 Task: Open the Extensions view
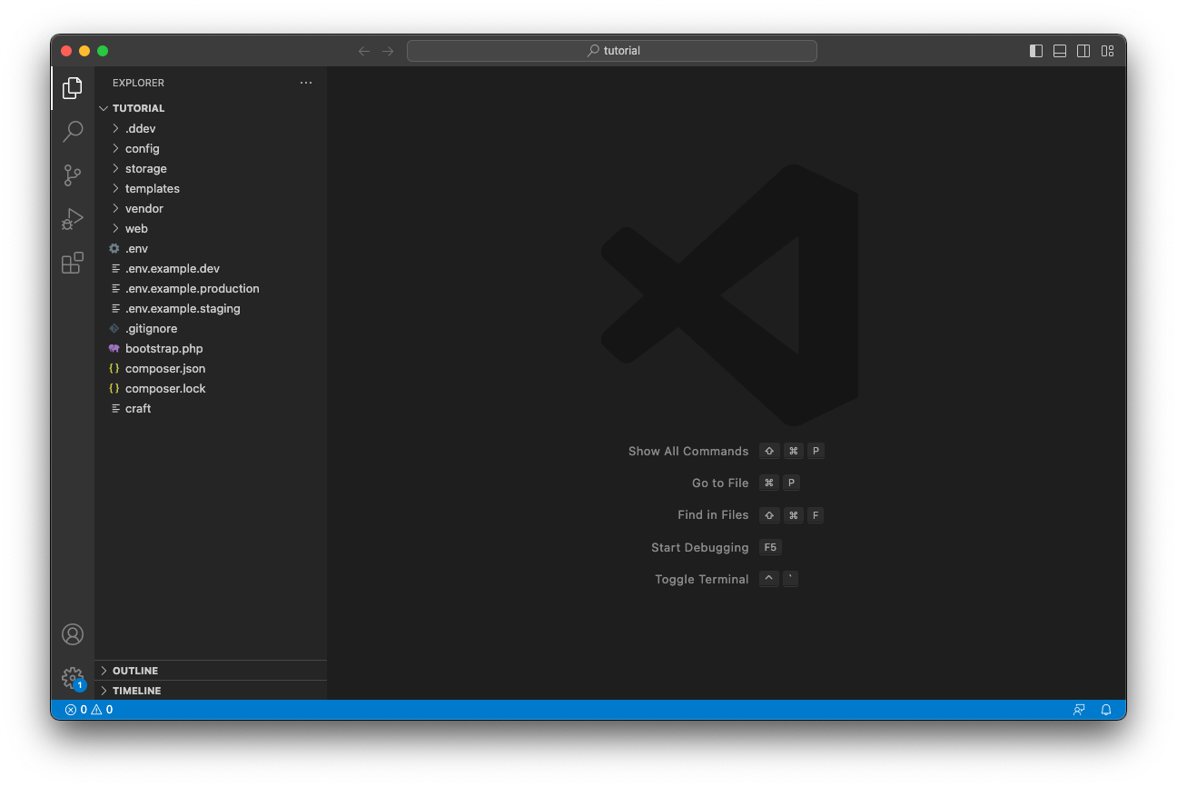point(73,264)
